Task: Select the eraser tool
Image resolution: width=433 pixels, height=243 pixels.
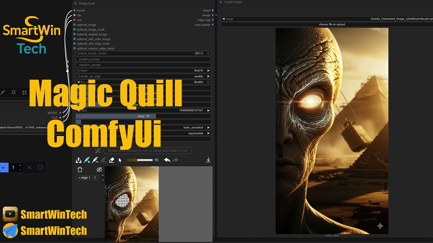Action: coord(112,160)
